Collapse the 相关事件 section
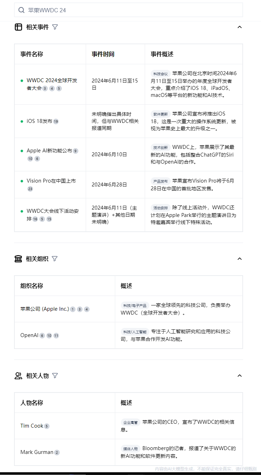Image resolution: width=261 pixels, height=475 pixels. [x=240, y=27]
